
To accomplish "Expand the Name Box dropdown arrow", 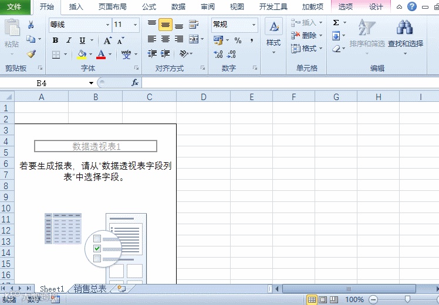I will coord(92,83).
